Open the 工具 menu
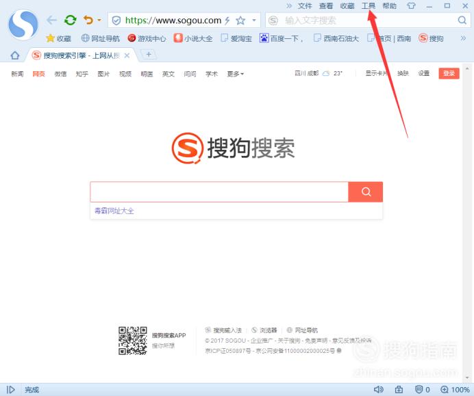474x396 pixels. point(369,5)
